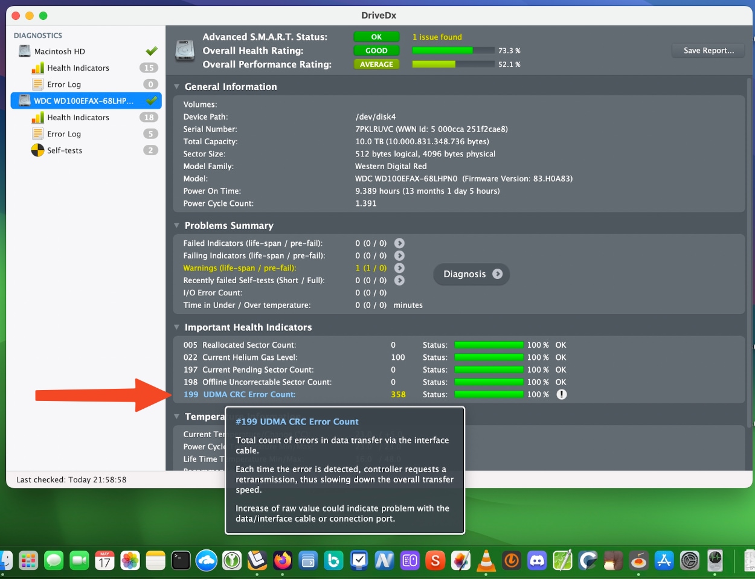The image size is (755, 579).
Task: Click the OK S.M.A.R.T. status badge
Action: [376, 37]
